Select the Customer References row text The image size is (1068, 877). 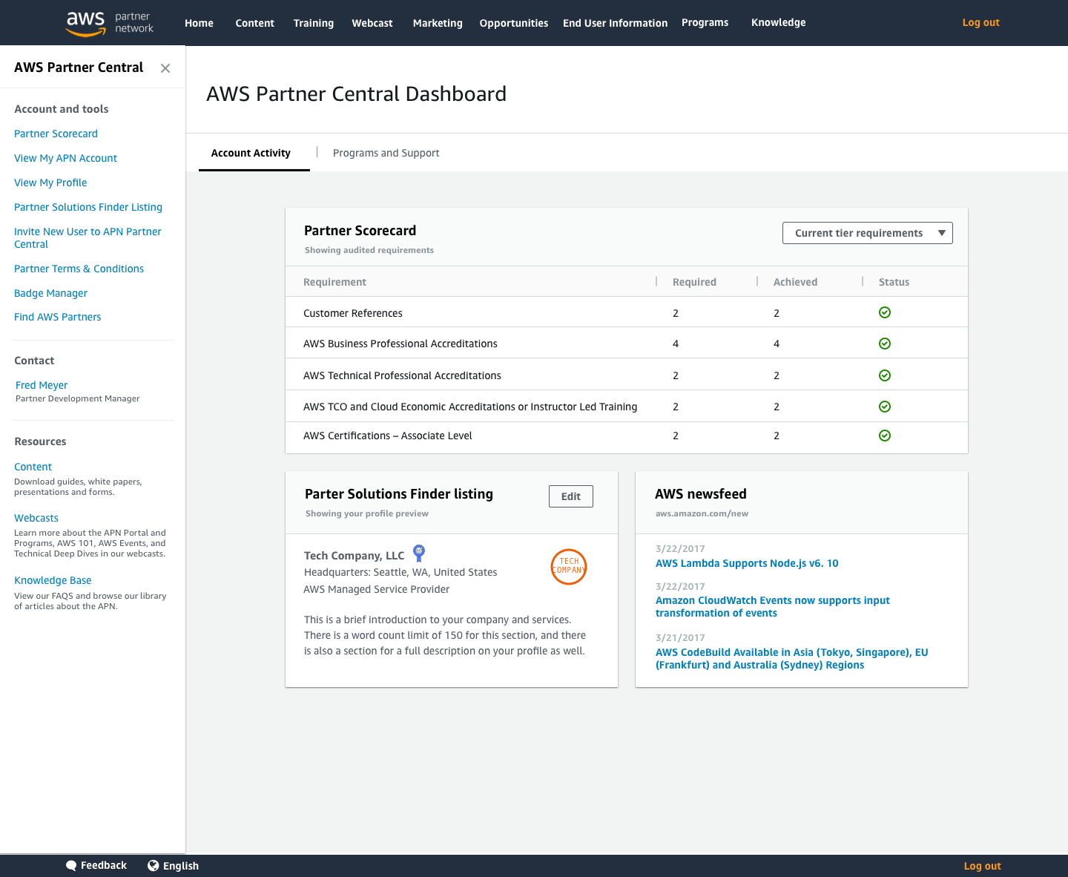[353, 313]
